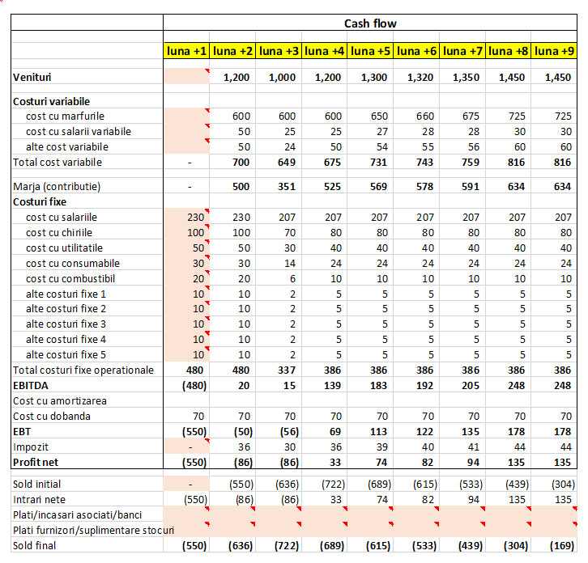588x563 pixels.
Task: Click Plati/incasari asociati/banci cell for luna +2
Action: click(x=232, y=514)
